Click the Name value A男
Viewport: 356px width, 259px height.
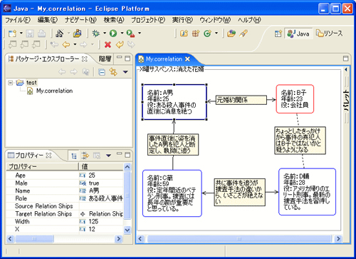click(94, 191)
